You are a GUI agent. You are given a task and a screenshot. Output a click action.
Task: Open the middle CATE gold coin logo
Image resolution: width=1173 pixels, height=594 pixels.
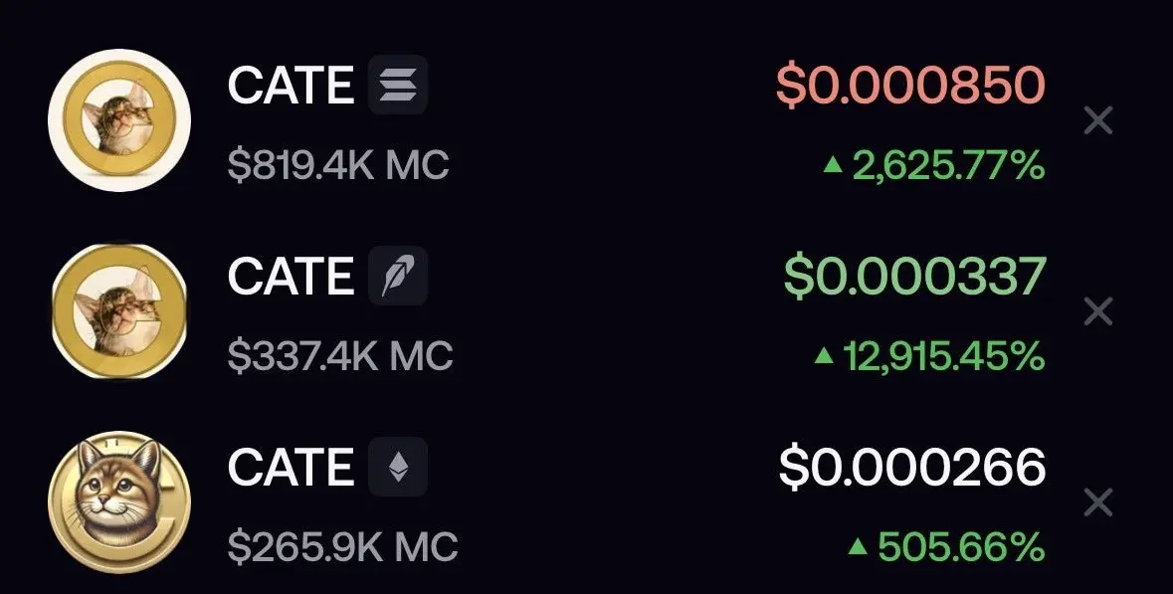click(119, 311)
